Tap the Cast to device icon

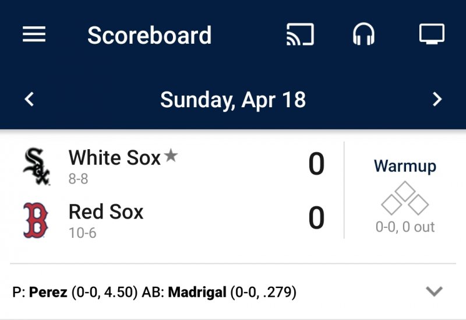300,34
